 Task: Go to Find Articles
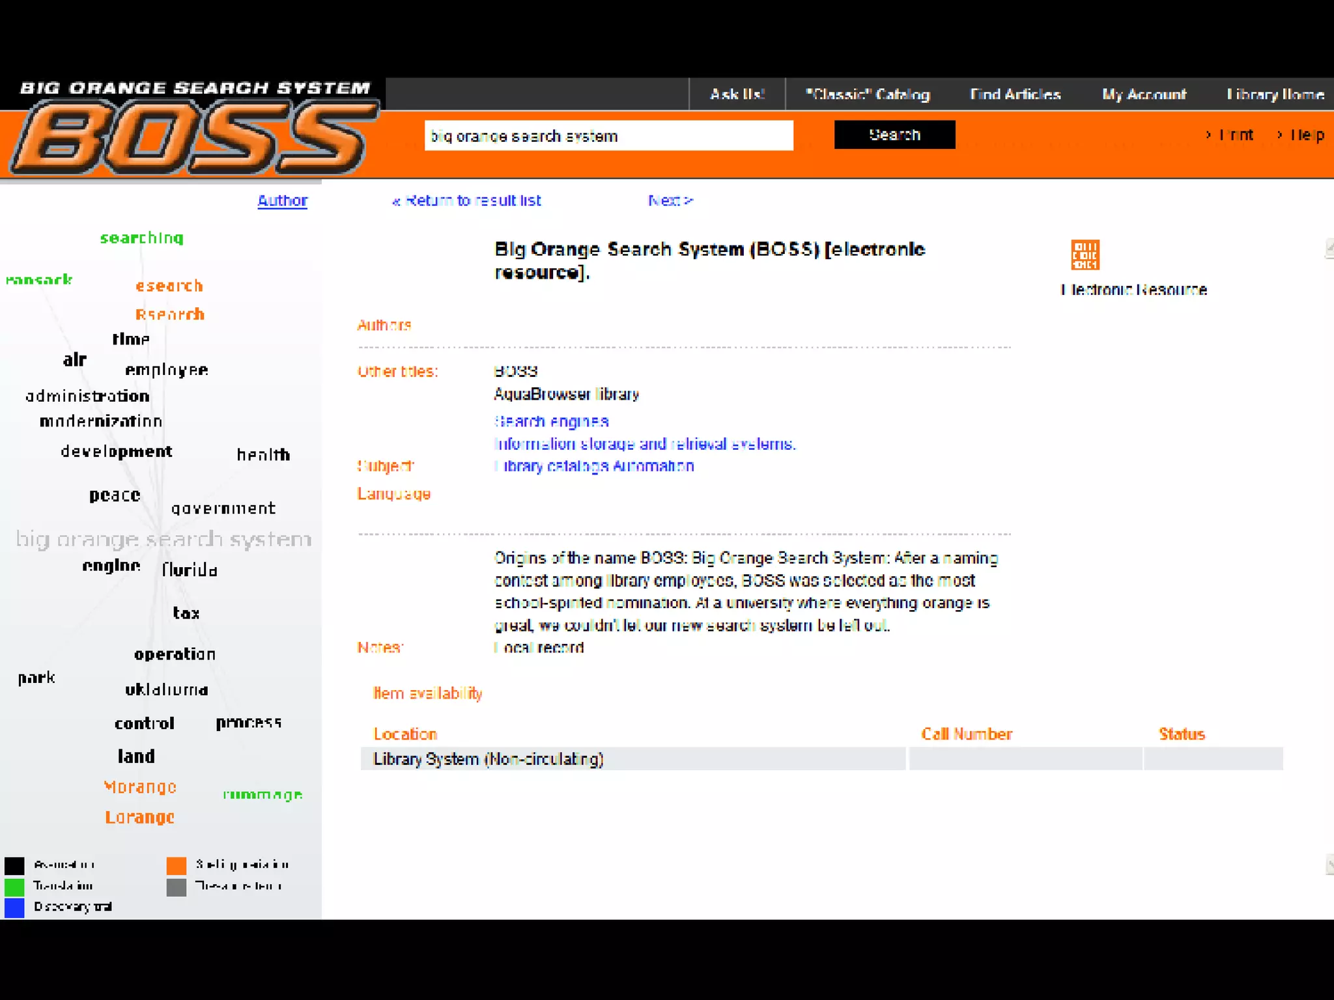click(x=1015, y=94)
